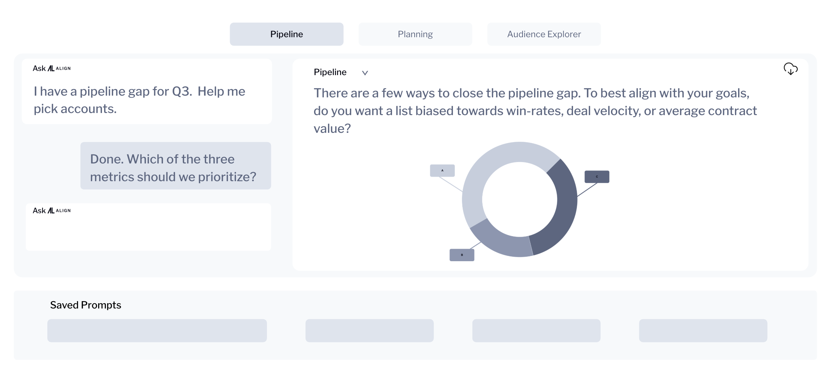Viewport: 838px width, 377px height.
Task: Click the last saved prompt placeholder
Action: [x=703, y=330]
